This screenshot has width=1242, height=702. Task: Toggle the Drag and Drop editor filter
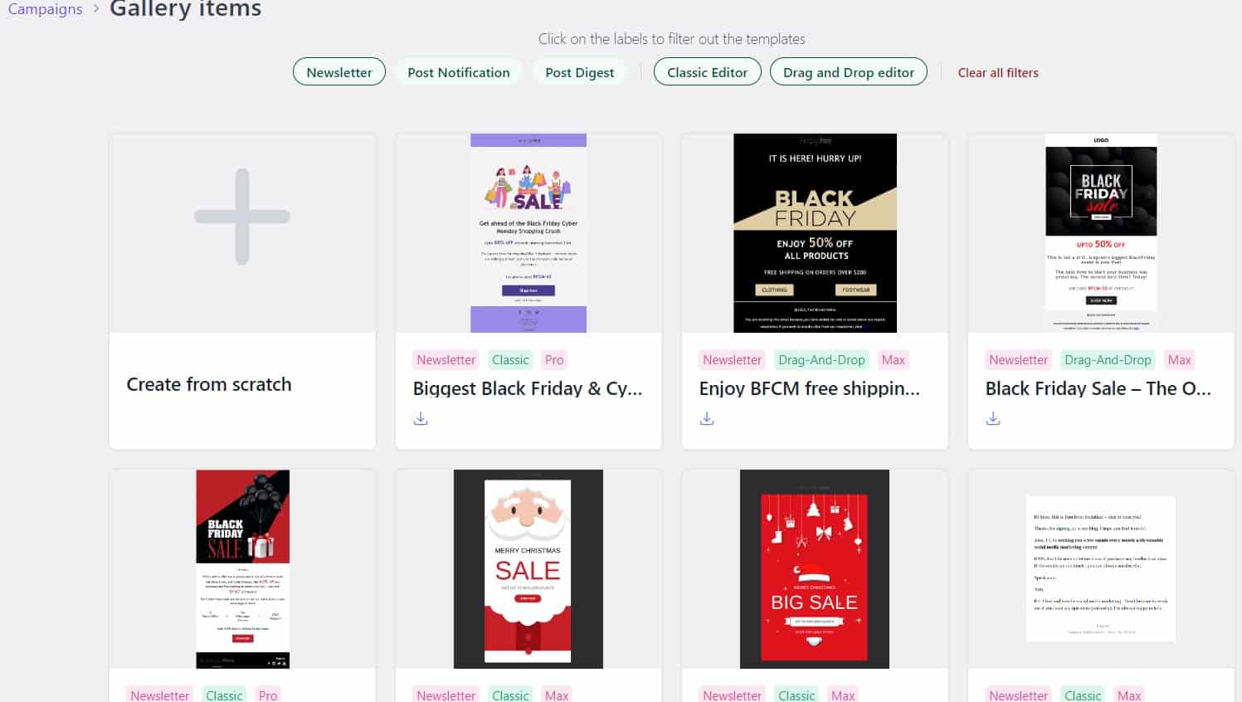(x=849, y=72)
